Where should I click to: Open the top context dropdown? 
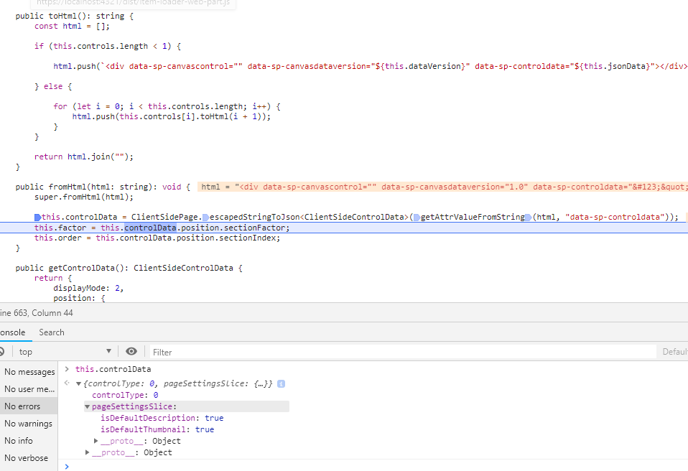coord(65,352)
